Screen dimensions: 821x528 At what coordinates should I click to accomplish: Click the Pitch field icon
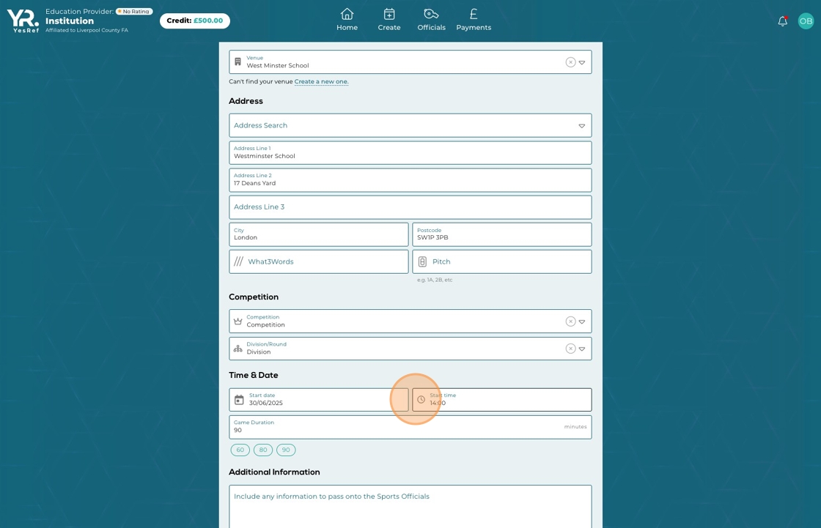(x=422, y=261)
